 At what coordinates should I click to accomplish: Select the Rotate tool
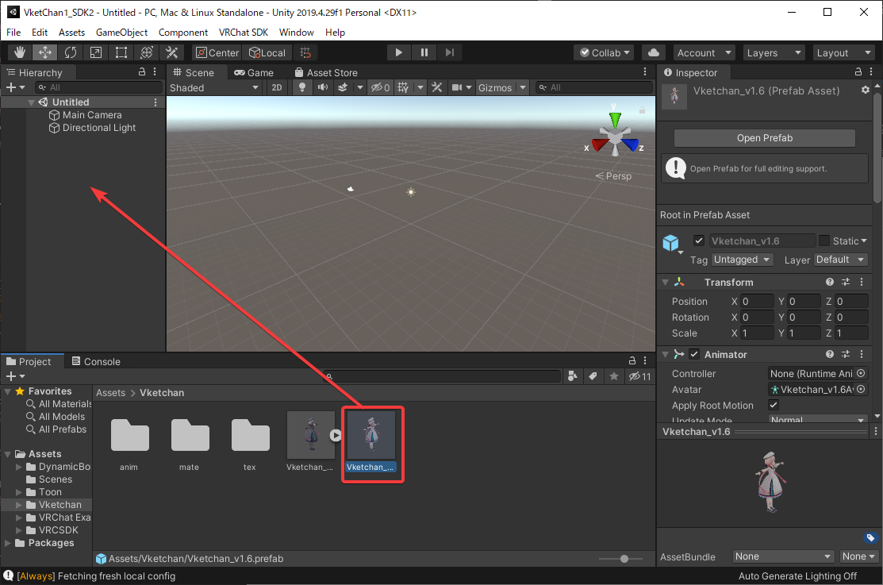71,52
